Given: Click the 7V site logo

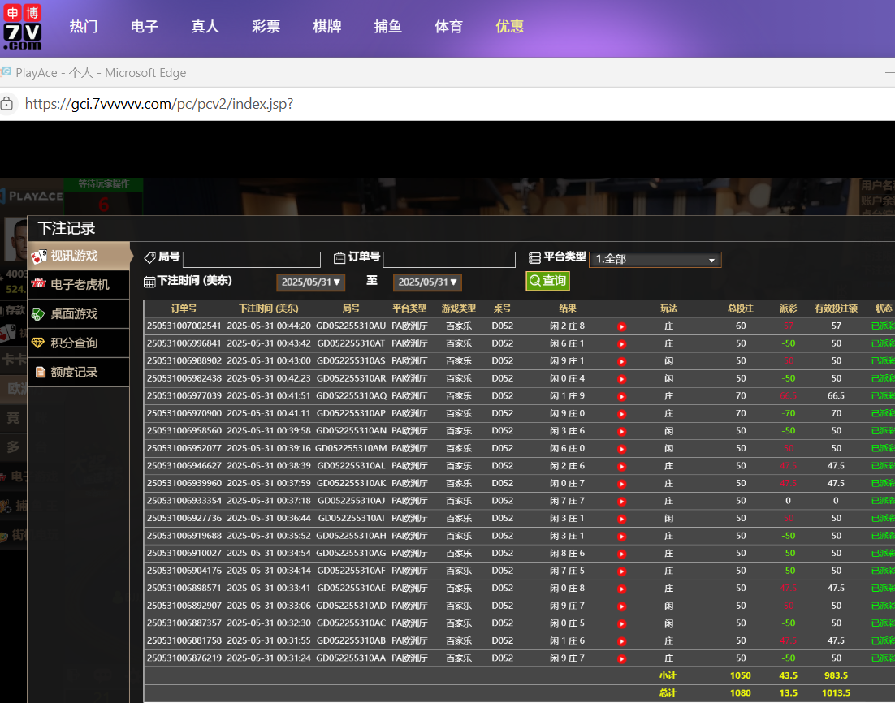Looking at the screenshot, I should point(23,28).
